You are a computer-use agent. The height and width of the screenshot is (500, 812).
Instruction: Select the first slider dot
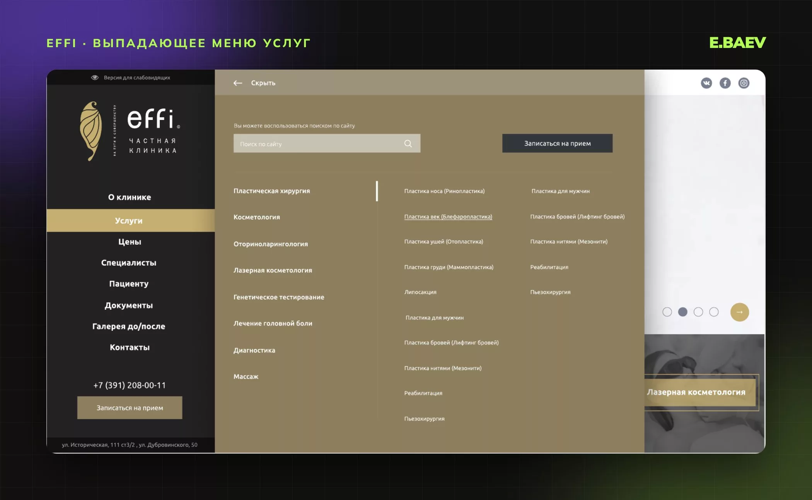667,312
